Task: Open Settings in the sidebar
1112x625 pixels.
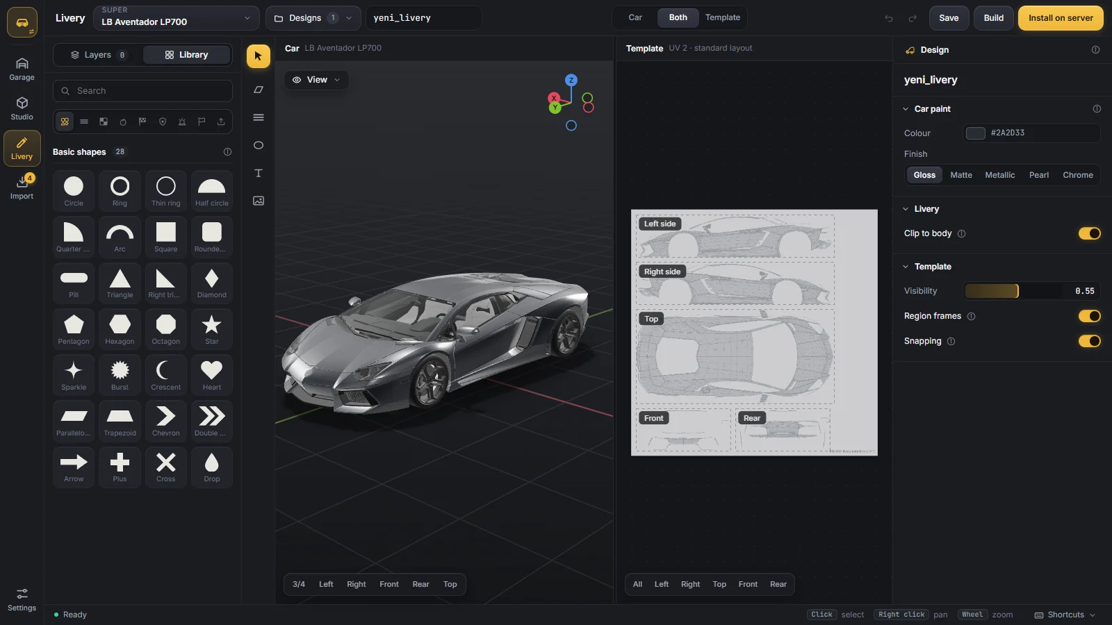Action: pyautogui.click(x=22, y=600)
